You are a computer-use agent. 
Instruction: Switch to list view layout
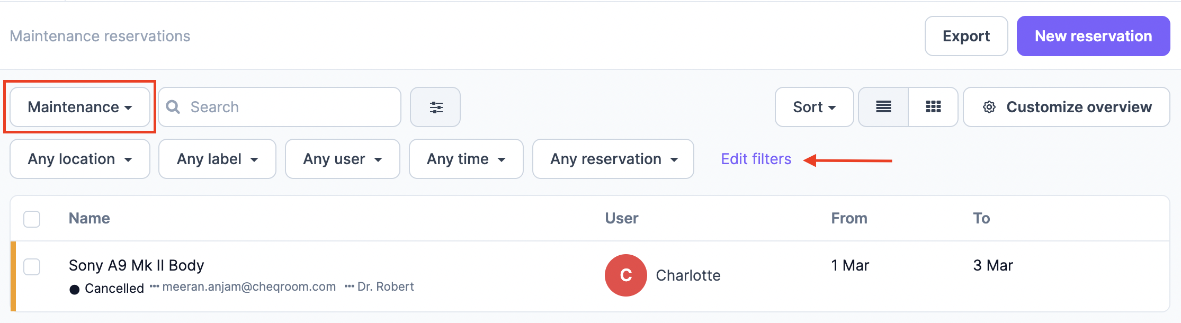tap(883, 107)
